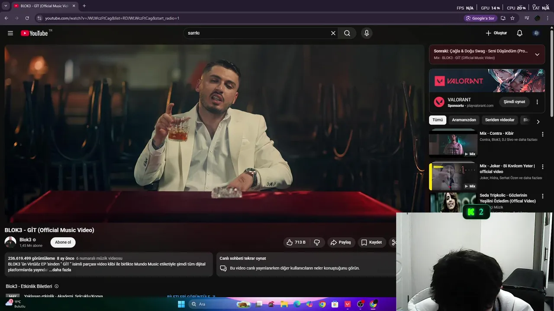Ask Google with Google'a Sor
Screen dimensions: 554x311
click(480, 18)
